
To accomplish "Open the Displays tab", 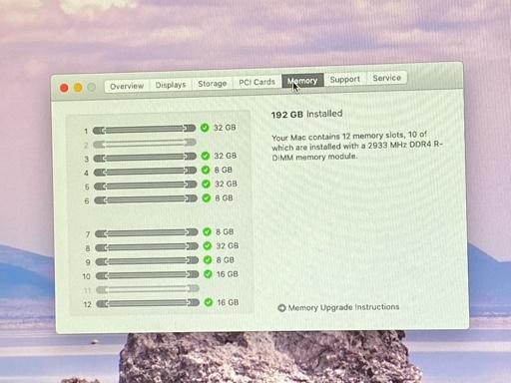I will click(171, 85).
